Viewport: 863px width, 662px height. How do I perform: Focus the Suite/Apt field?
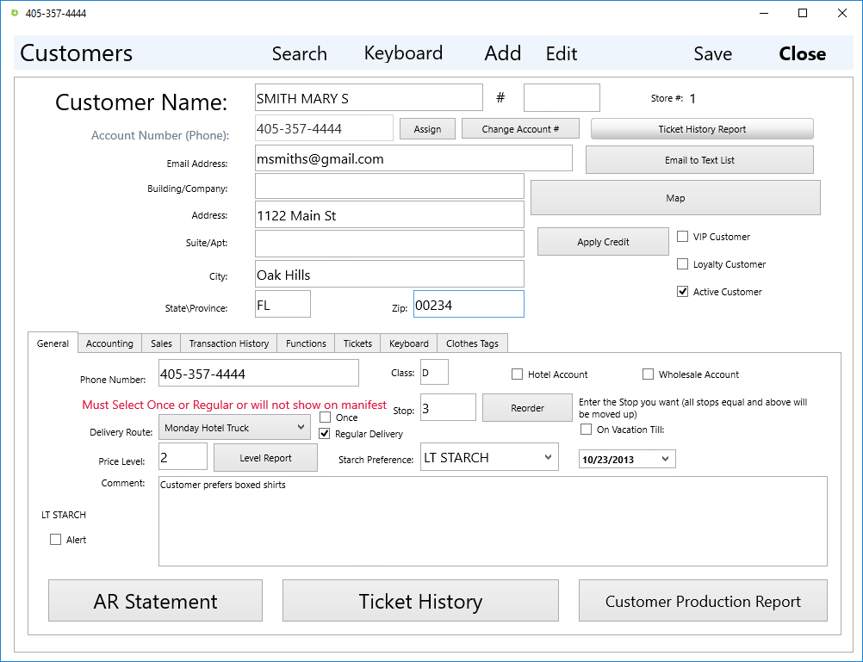(389, 244)
